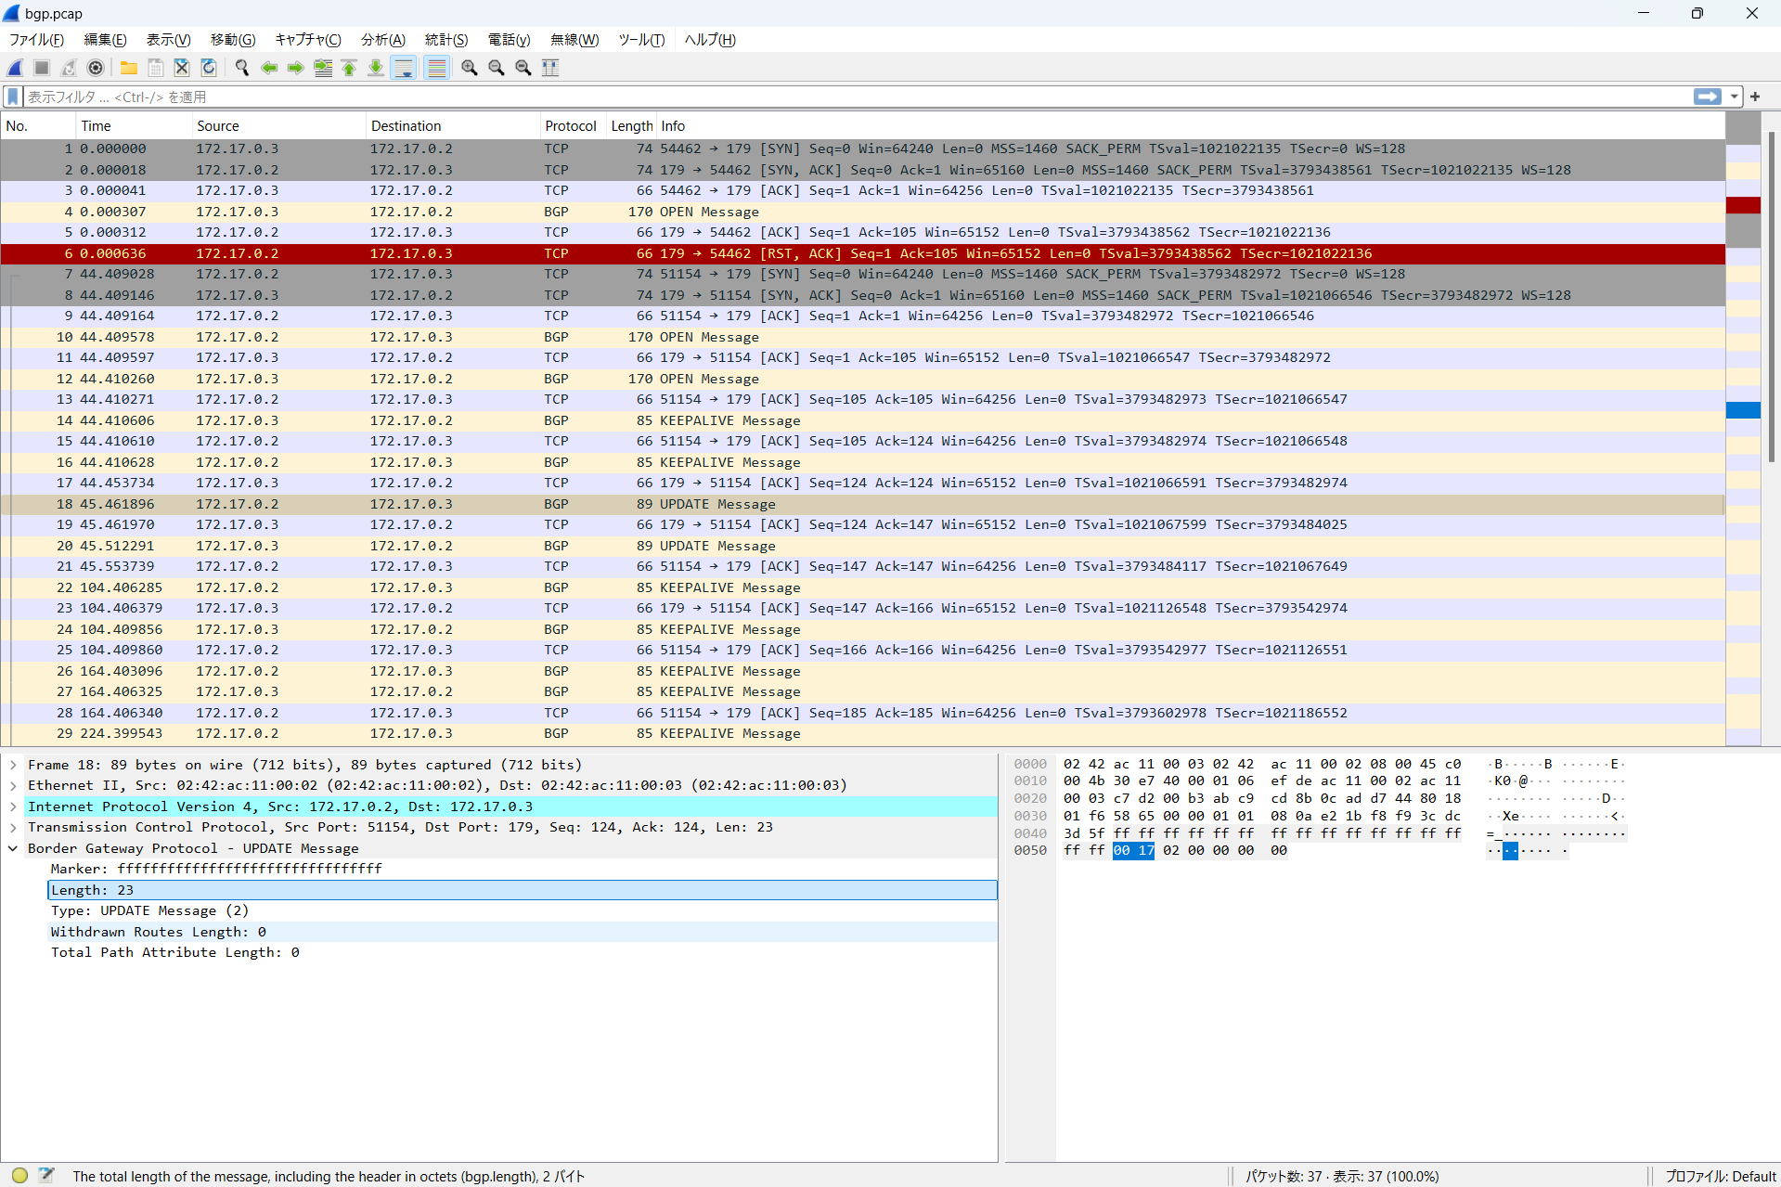This screenshot has height=1187, width=1781.
Task: Select packet 6 RST, ACK row
Action: pyautogui.click(x=862, y=253)
